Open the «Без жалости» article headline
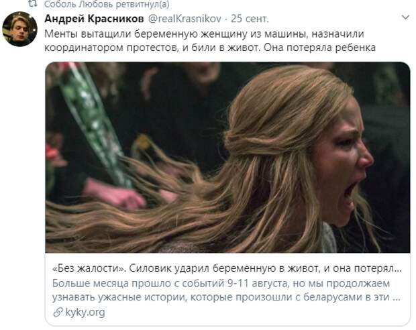Viewport: 416px width, 330px height. coord(227,268)
